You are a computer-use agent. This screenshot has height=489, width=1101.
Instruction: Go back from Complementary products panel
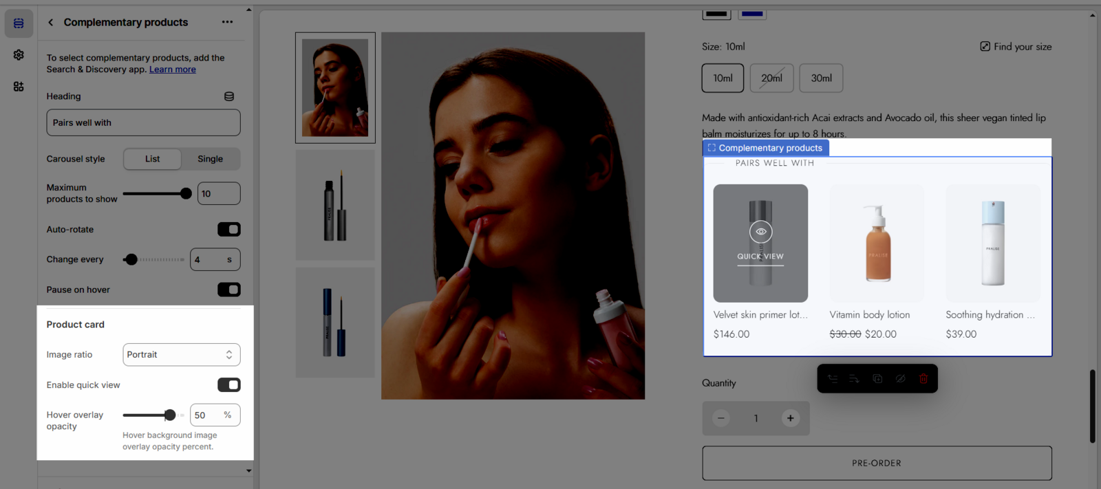(50, 23)
